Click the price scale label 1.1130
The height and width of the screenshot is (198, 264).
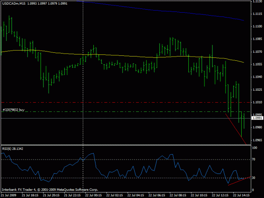click(257, 2)
